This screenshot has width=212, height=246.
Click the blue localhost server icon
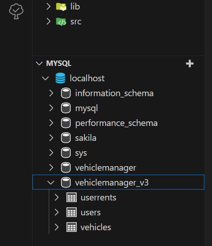[x=60, y=78]
